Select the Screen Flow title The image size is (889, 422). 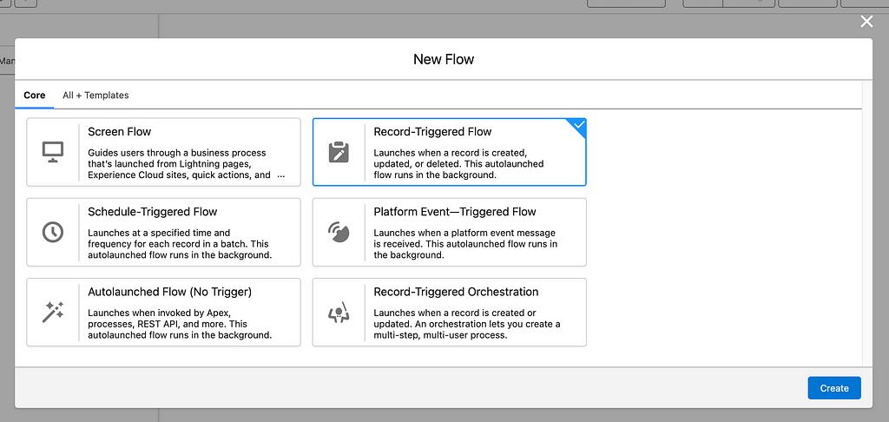119,132
